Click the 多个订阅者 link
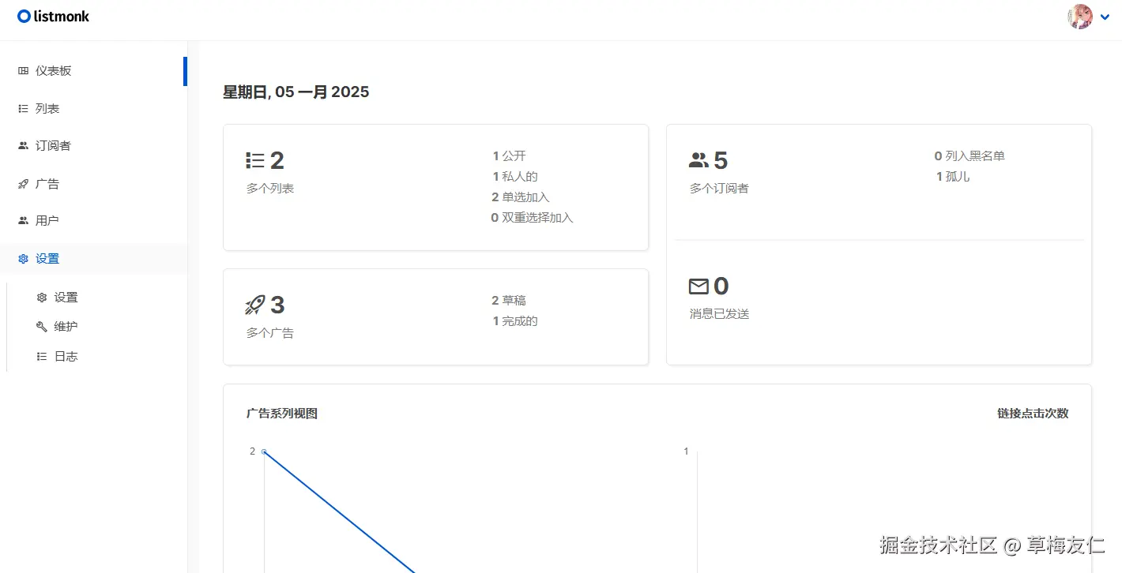 (719, 189)
